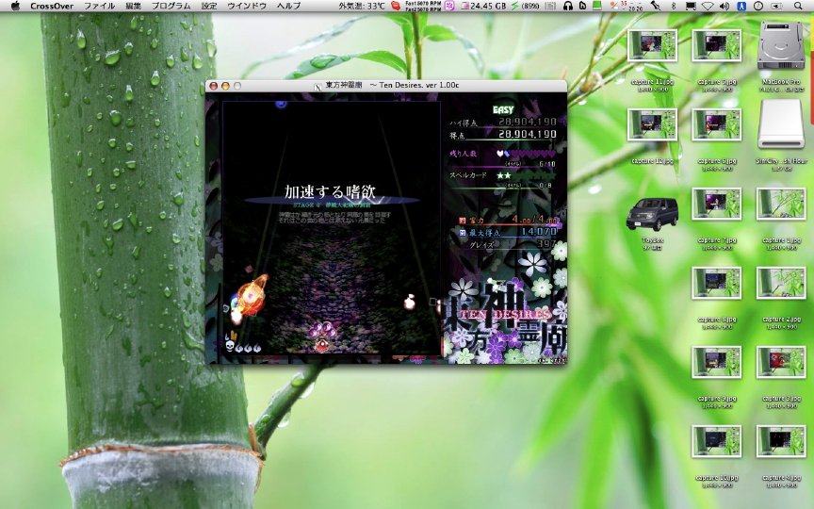Open the 編集 menu
The width and height of the screenshot is (814, 509).
tap(133, 6)
